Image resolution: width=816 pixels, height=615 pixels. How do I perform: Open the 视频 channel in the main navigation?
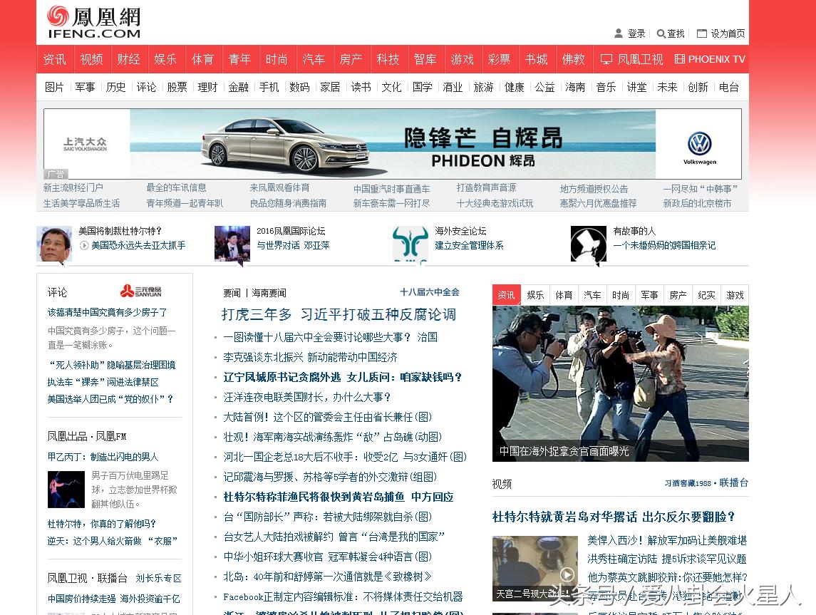point(91,59)
